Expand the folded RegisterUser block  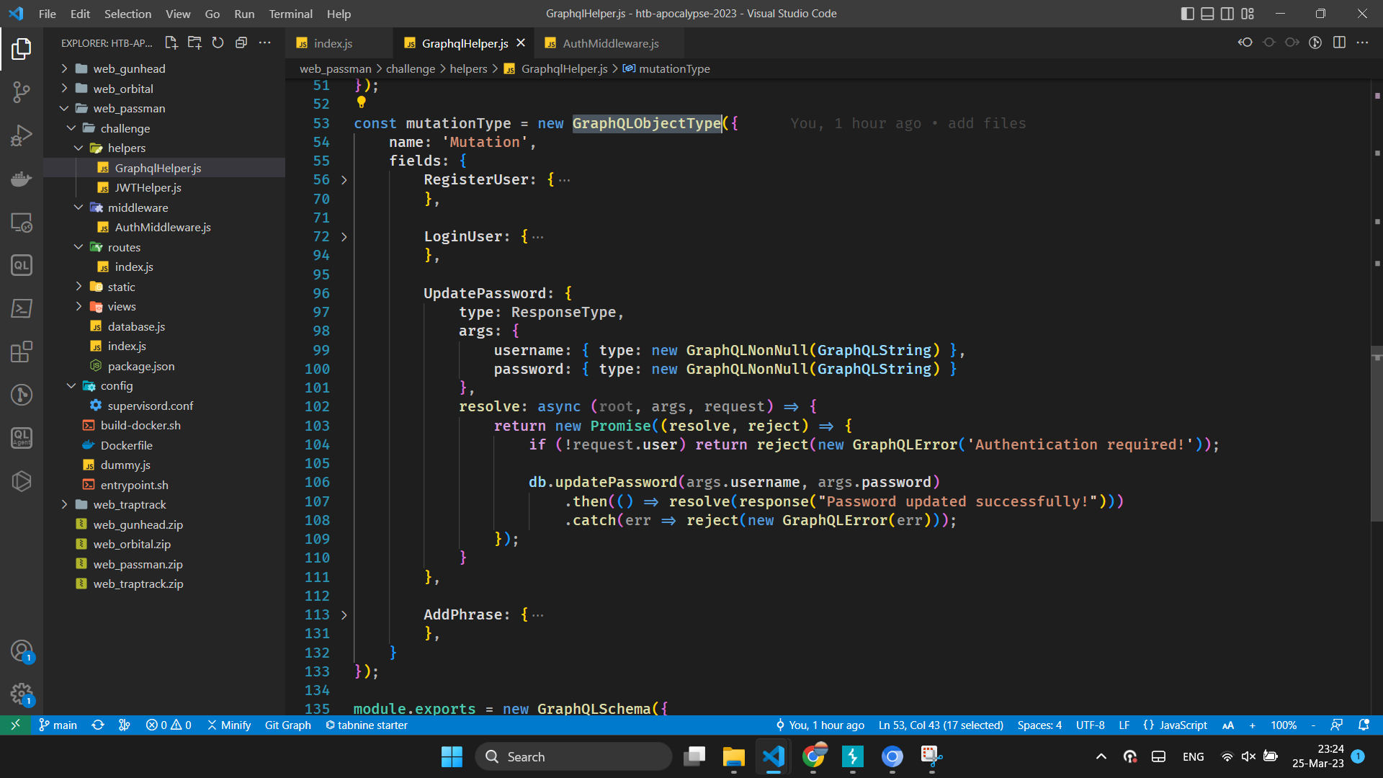click(x=344, y=180)
